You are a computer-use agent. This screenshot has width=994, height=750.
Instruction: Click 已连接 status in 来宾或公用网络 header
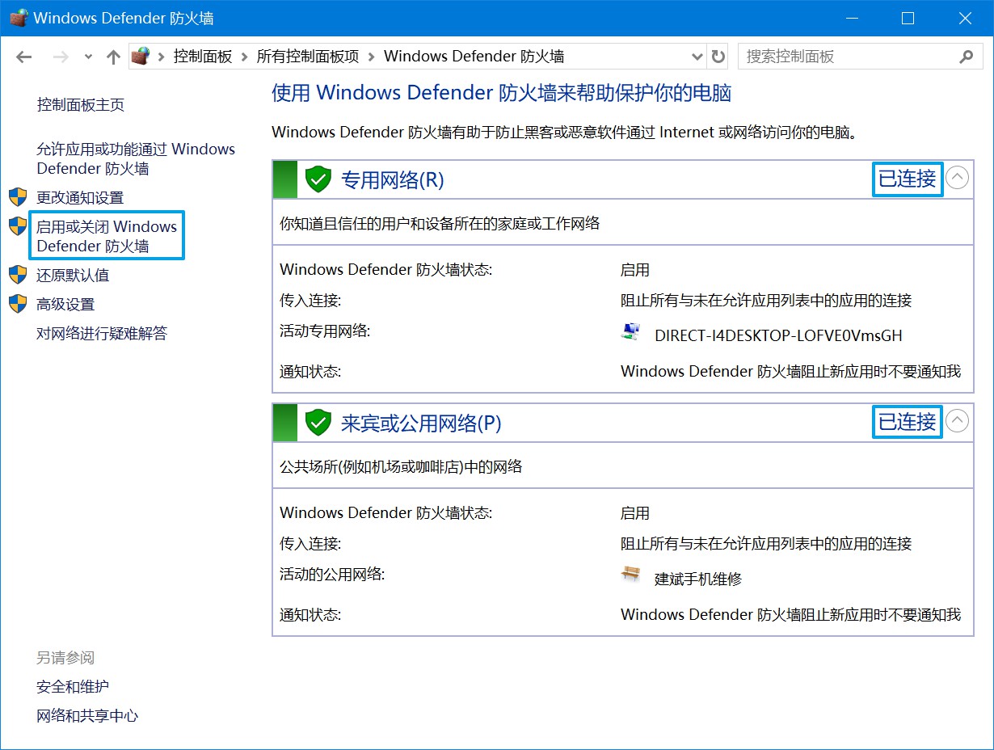pyautogui.click(x=908, y=421)
